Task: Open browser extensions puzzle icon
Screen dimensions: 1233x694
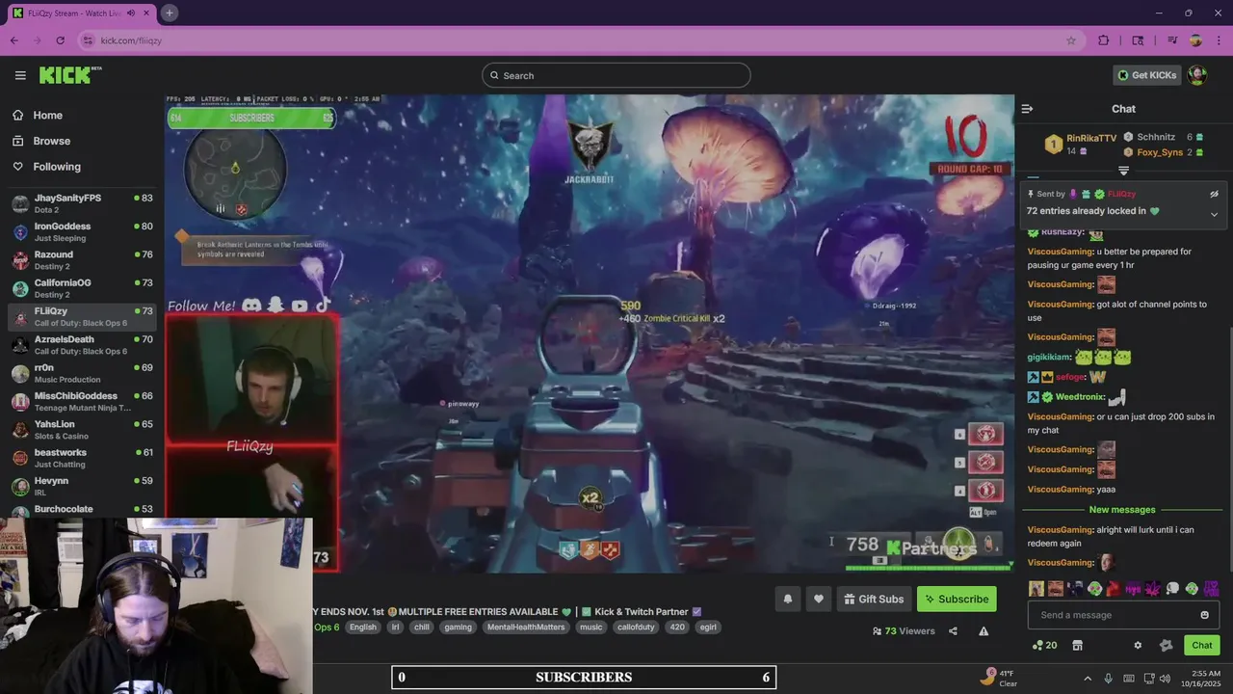Action: pos(1104,40)
